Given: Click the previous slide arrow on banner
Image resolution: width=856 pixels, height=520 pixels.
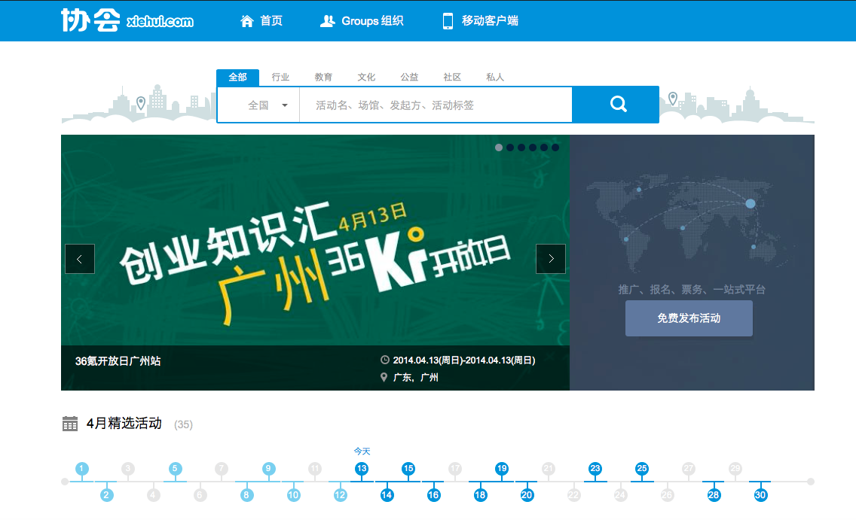Looking at the screenshot, I should click(x=80, y=259).
